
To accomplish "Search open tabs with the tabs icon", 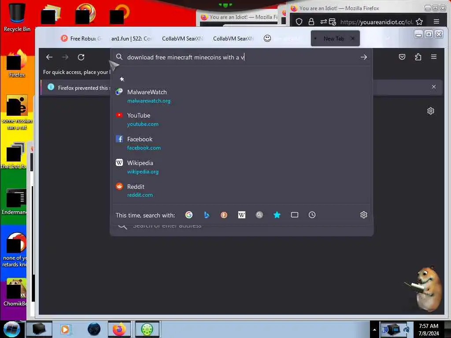I will coord(295,215).
